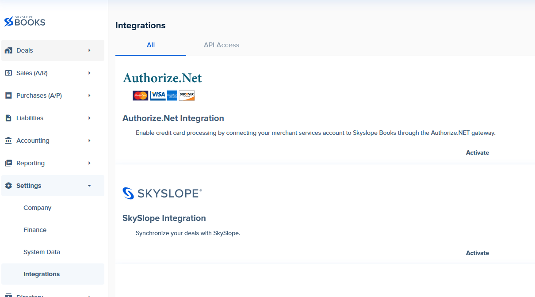This screenshot has width=535, height=297.
Task: Open the System Data settings page
Action: click(42, 252)
